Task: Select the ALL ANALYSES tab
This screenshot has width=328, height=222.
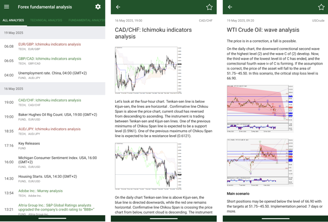Action: [13, 20]
